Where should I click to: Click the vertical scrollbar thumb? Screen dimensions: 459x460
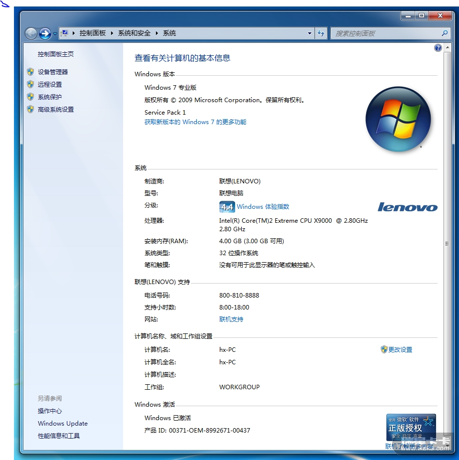[447, 244]
